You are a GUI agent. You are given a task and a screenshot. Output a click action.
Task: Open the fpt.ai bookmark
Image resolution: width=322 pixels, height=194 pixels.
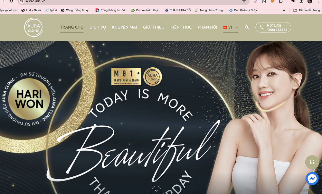tap(51, 10)
